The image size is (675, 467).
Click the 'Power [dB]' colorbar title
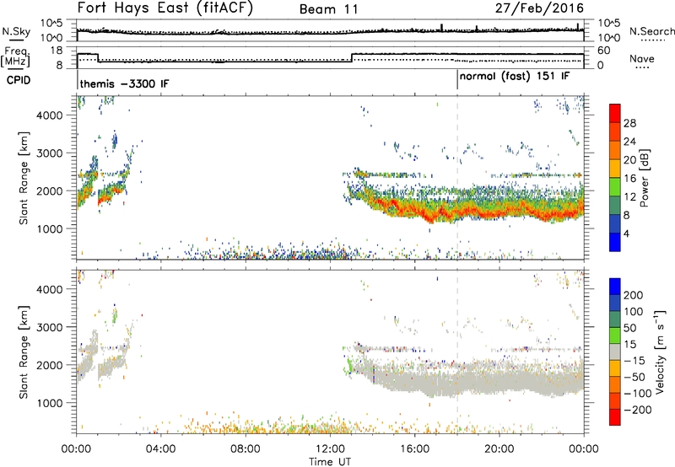pos(645,178)
